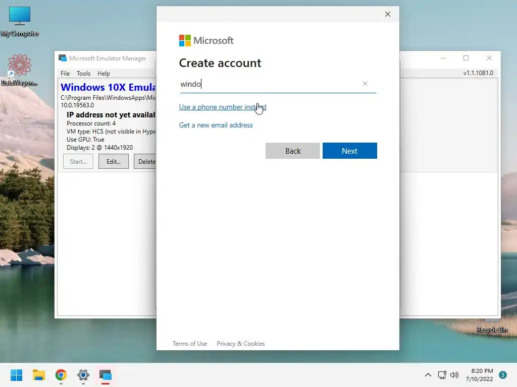Screen dimensions: 517x387
Task: Open the Recycle Bin on desktop
Action: [492, 330]
